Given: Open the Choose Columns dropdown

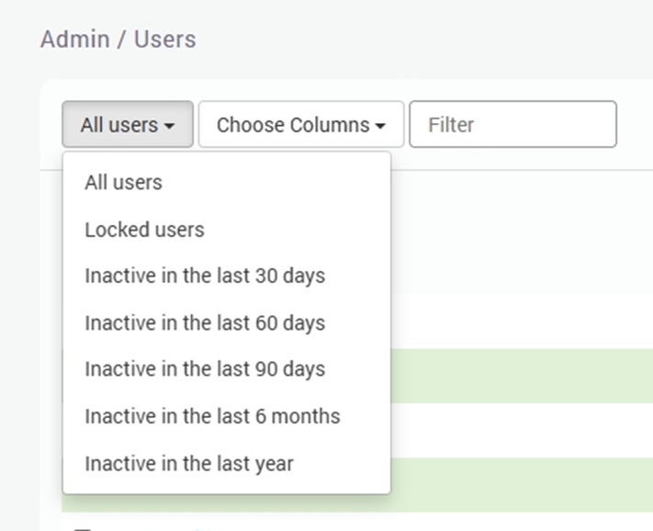Looking at the screenshot, I should click(300, 125).
